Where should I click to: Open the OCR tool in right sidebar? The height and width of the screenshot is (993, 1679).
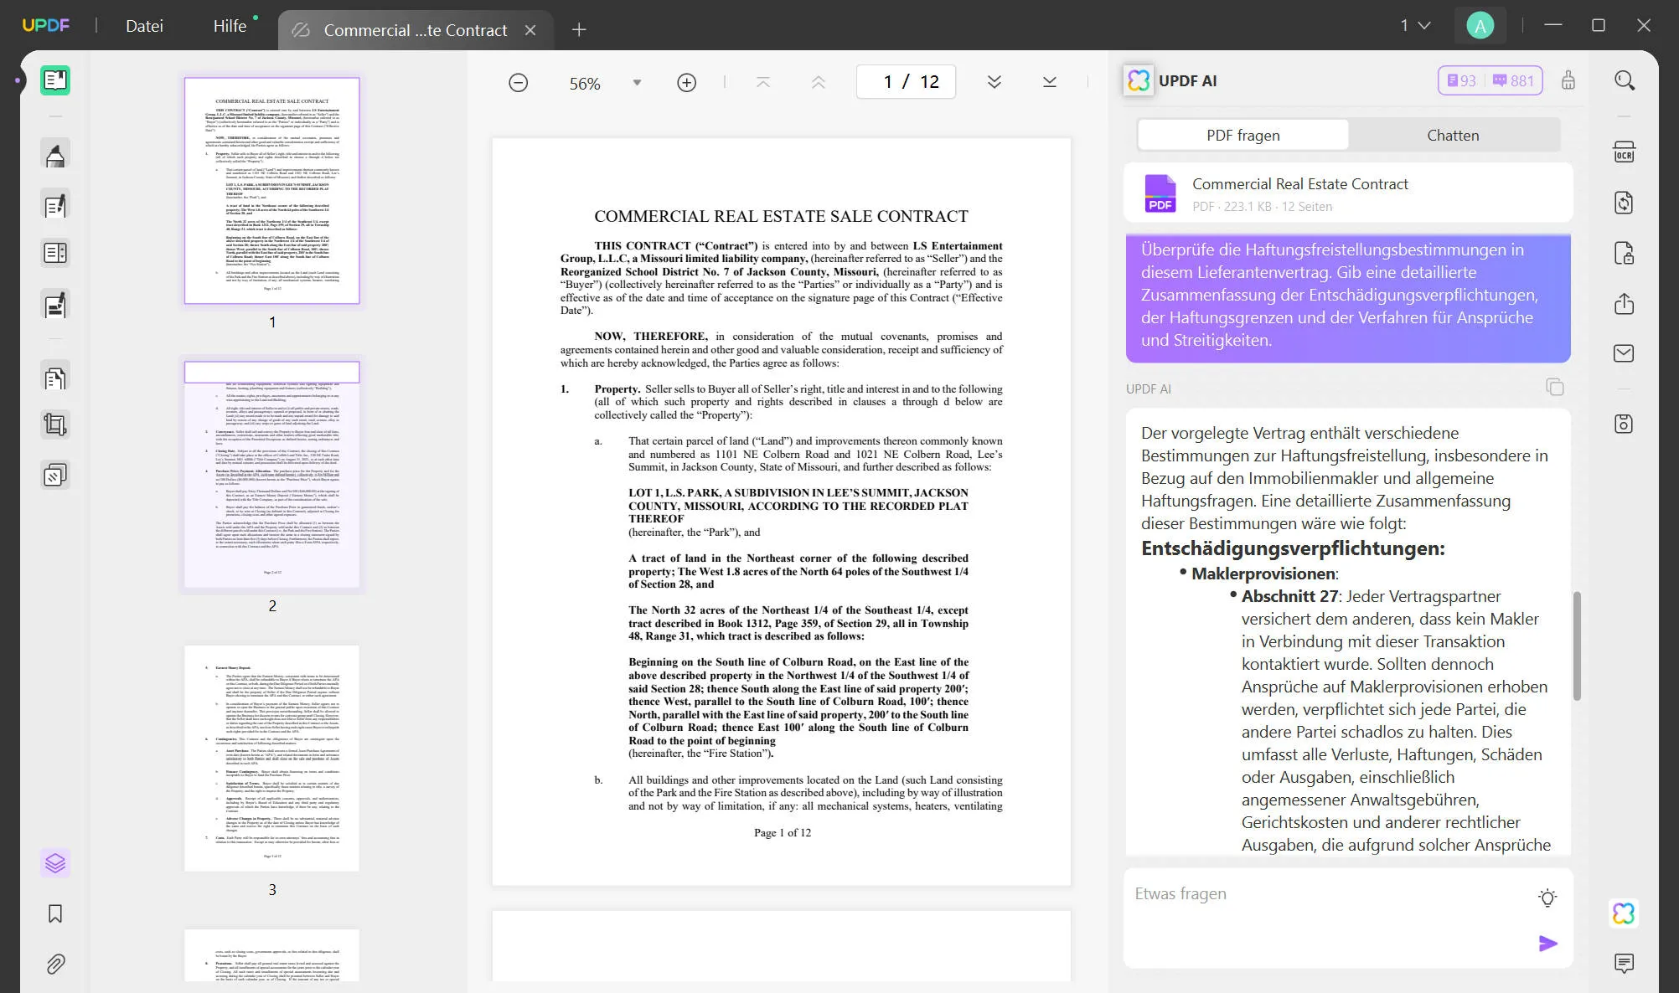[x=1624, y=153]
